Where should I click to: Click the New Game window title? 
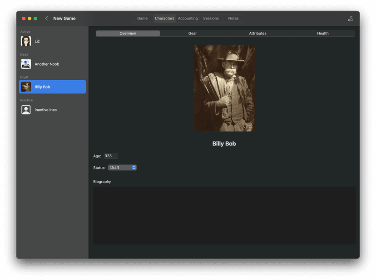tap(64, 19)
